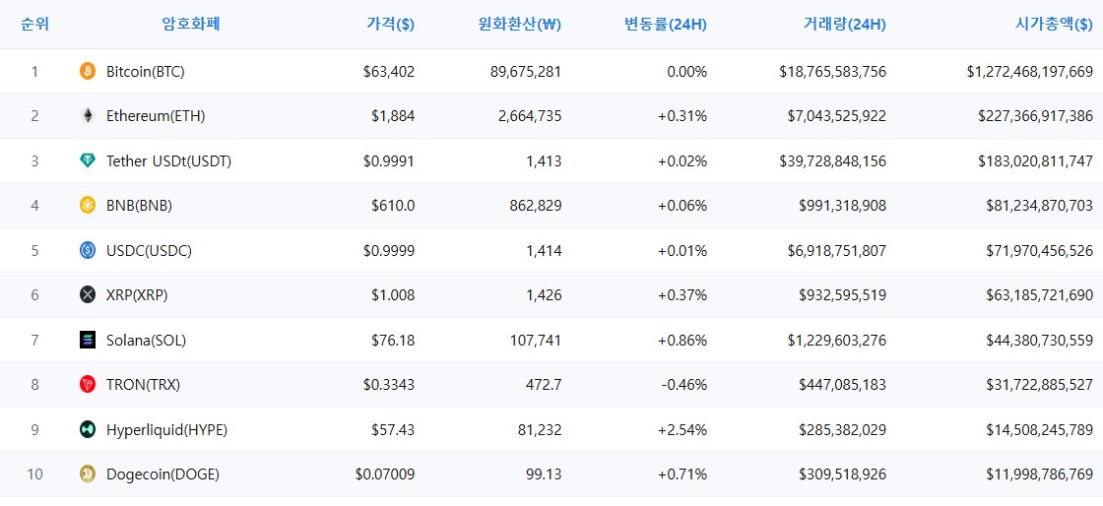Screen dimensions: 1103x506
Task: Click the won value 99.13
Action: [543, 474]
